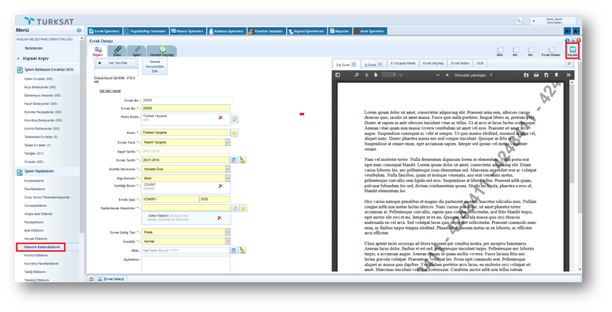This screenshot has height=312, width=612.
Task: Click the Üst Yazı Ekle button
Action: [116, 63]
